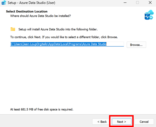
Task: Minimize the setup window
Action: (x=125, y=2)
